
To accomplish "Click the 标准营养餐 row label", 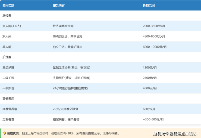I will click(x=10, y=109).
